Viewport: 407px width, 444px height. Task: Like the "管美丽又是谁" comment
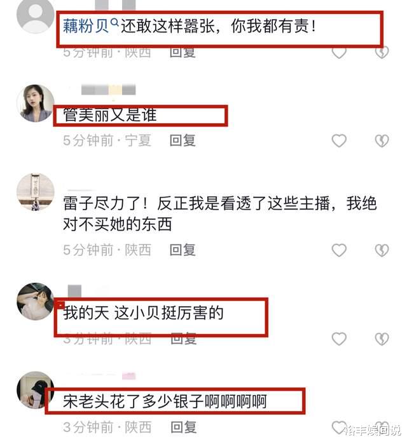(x=339, y=141)
